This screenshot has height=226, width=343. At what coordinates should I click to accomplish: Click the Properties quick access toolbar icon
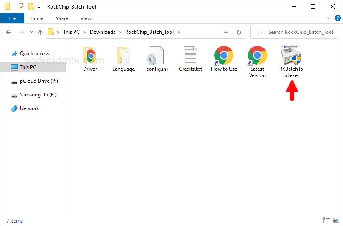21,7
